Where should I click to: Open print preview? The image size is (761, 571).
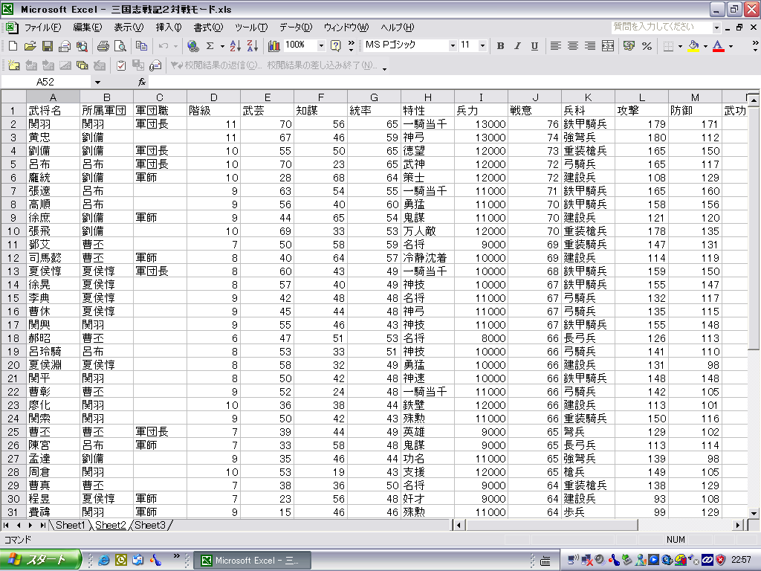point(120,46)
